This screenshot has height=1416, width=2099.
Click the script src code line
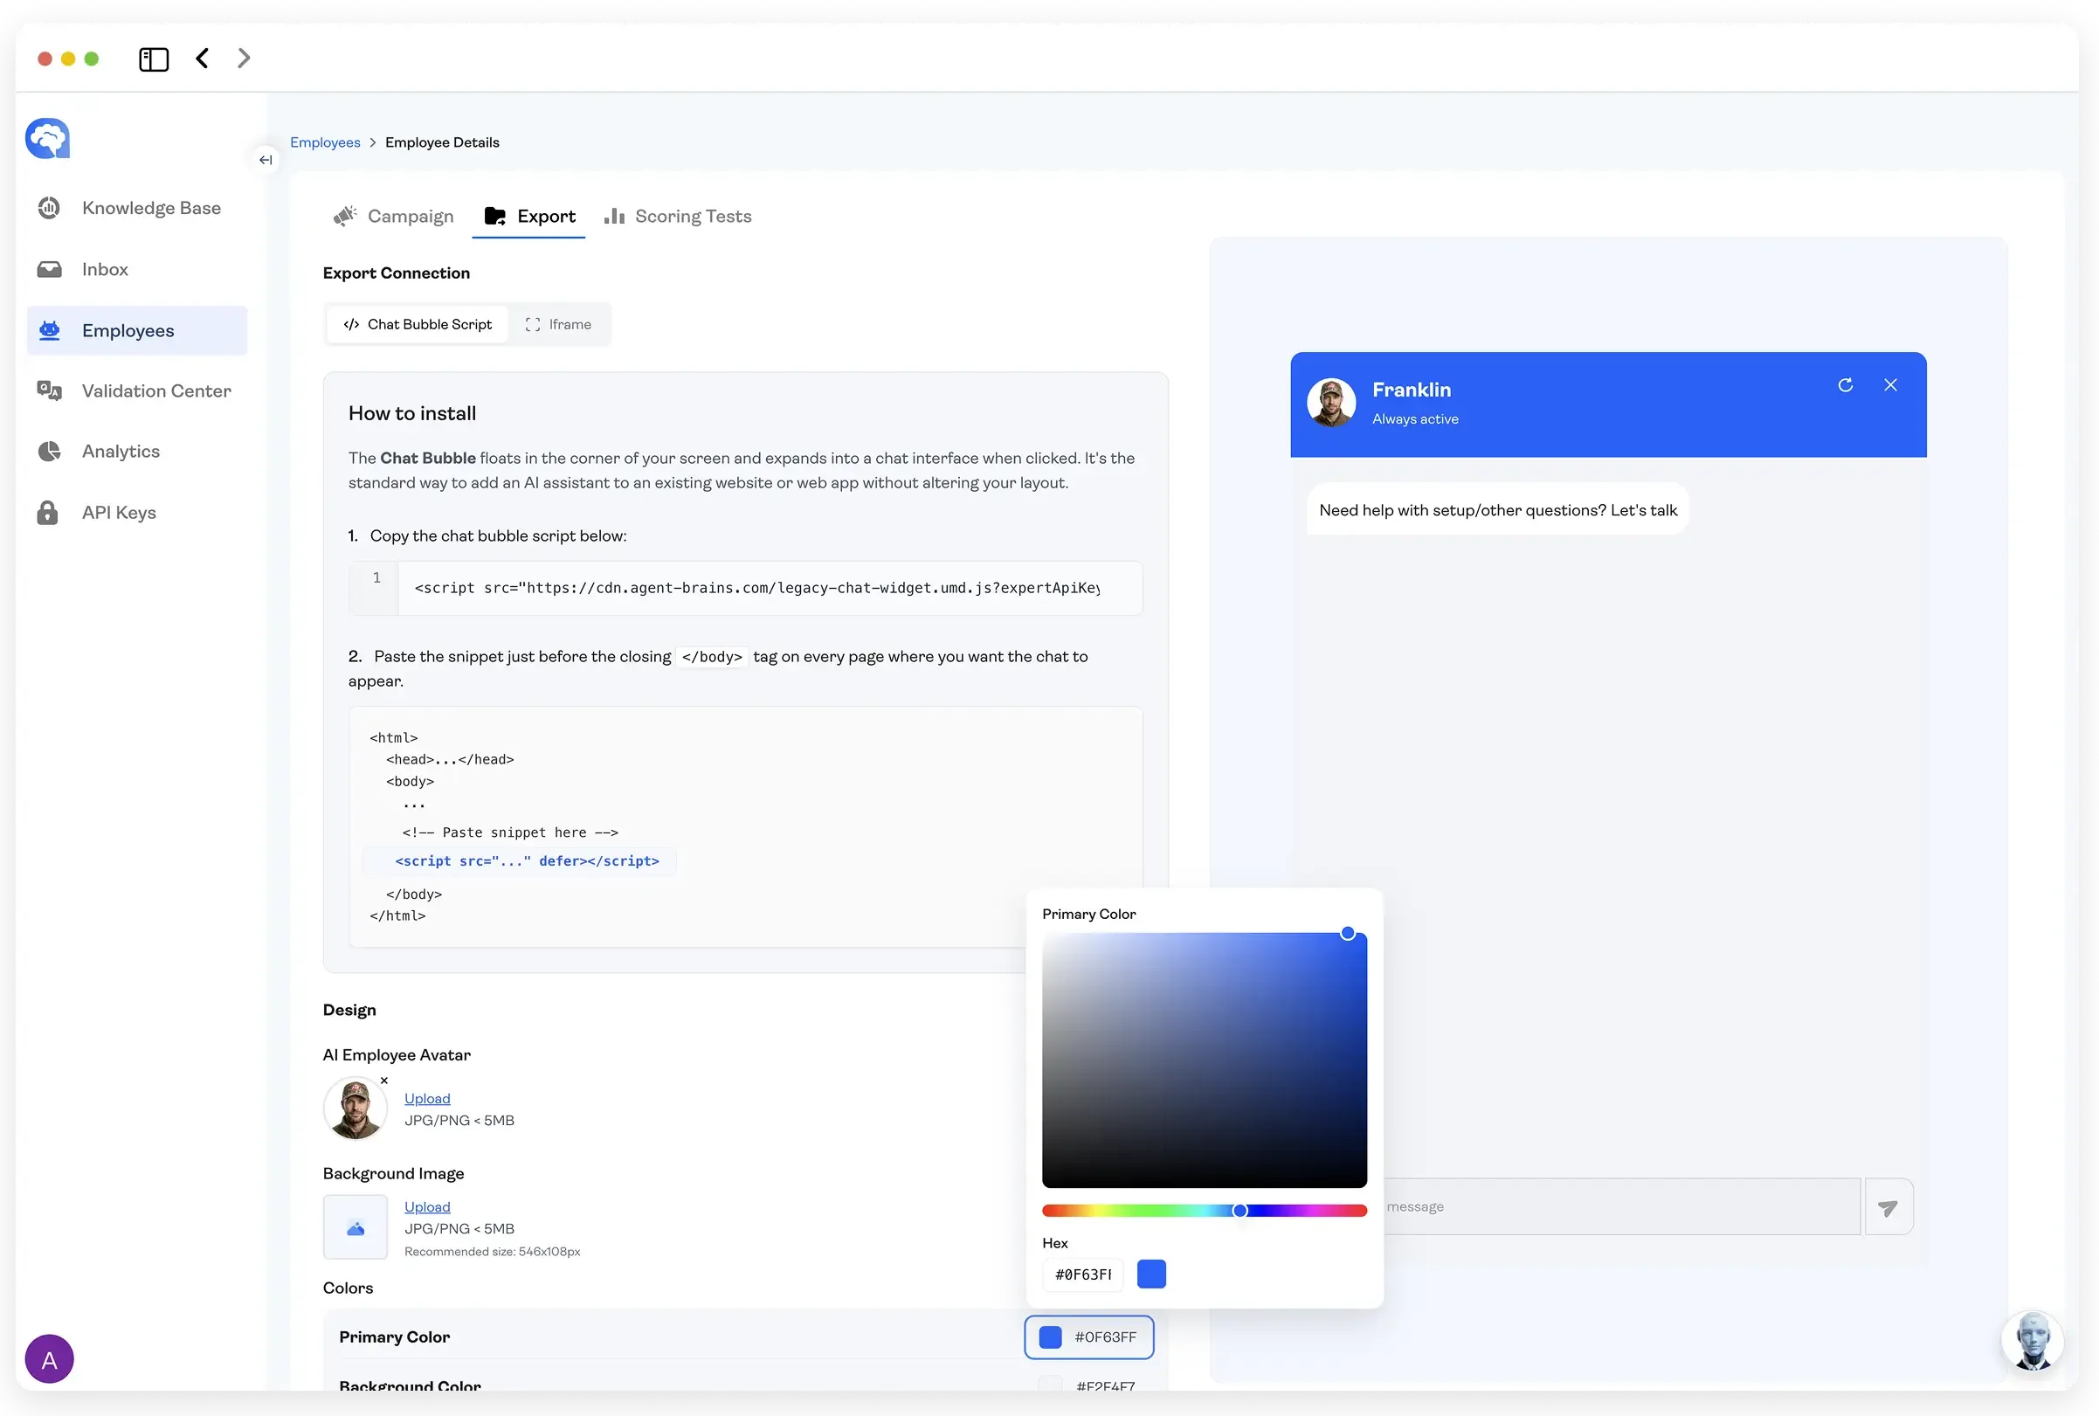pyautogui.click(x=756, y=589)
